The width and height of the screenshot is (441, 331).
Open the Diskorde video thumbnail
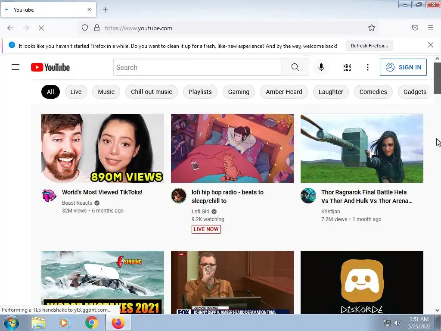pos(362,282)
